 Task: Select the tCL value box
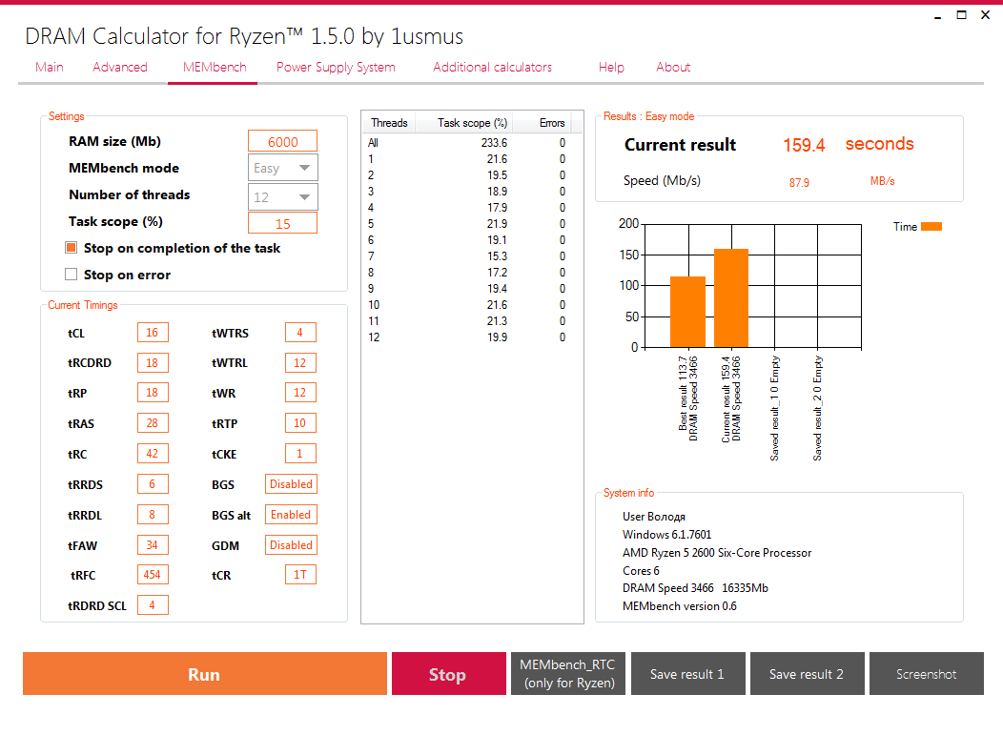coord(153,333)
